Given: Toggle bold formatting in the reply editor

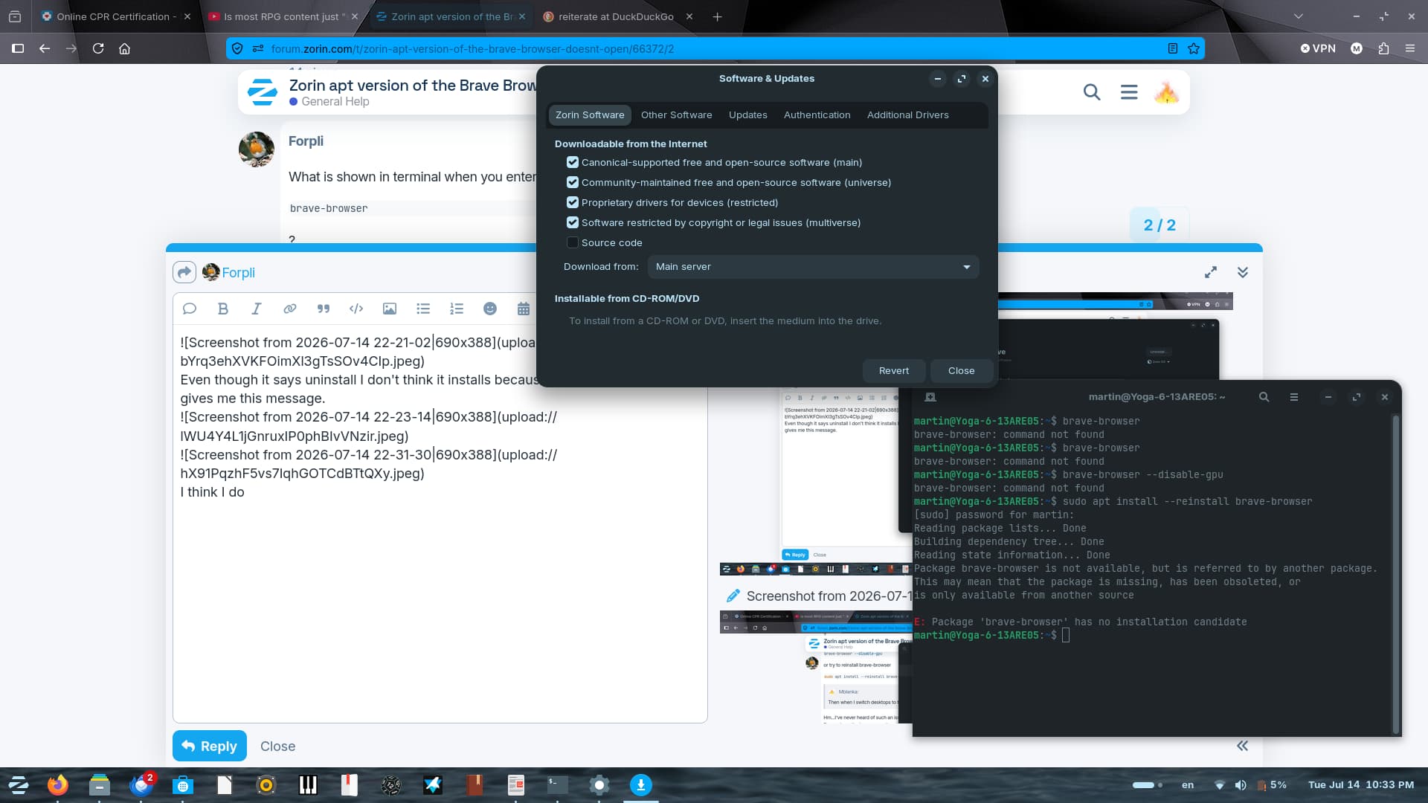Looking at the screenshot, I should [x=222, y=309].
